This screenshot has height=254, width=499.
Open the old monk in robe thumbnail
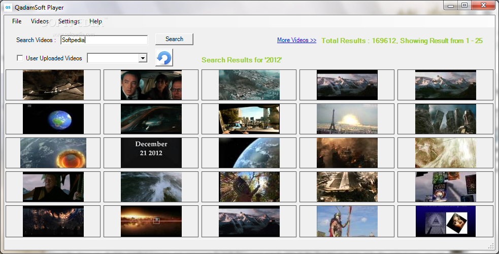(x=53, y=187)
